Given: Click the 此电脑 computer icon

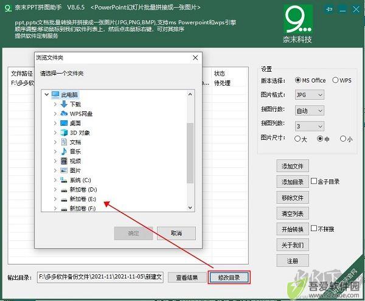Looking at the screenshot, I should click(55, 94).
